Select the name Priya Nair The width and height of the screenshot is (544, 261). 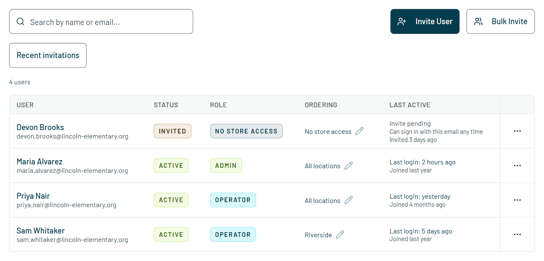click(33, 196)
